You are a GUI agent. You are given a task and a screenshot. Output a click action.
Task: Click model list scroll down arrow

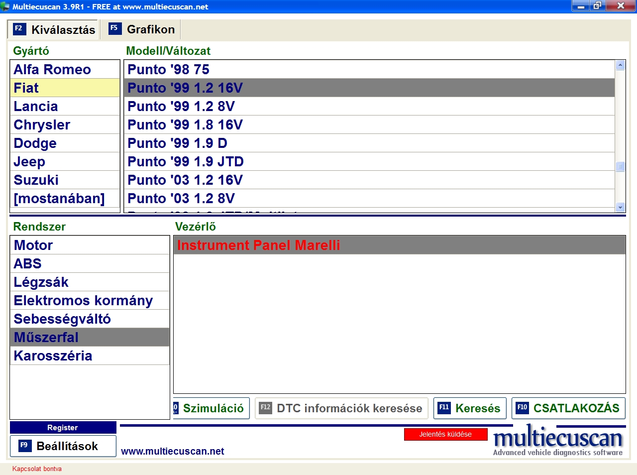click(620, 207)
